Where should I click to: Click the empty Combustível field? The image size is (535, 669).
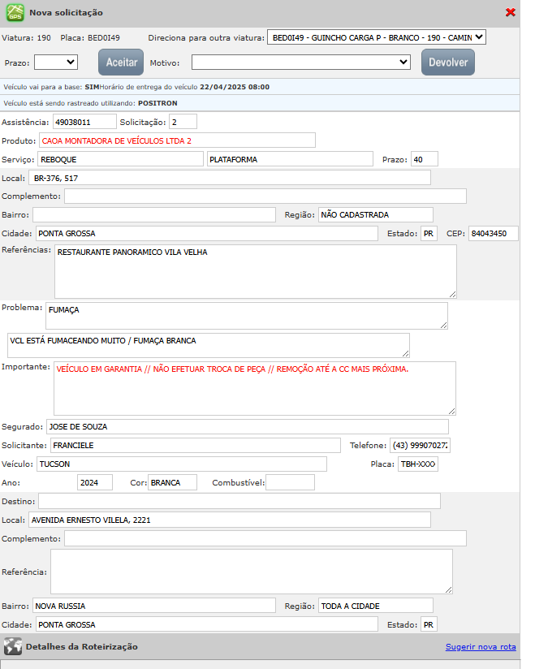pyautogui.click(x=290, y=482)
